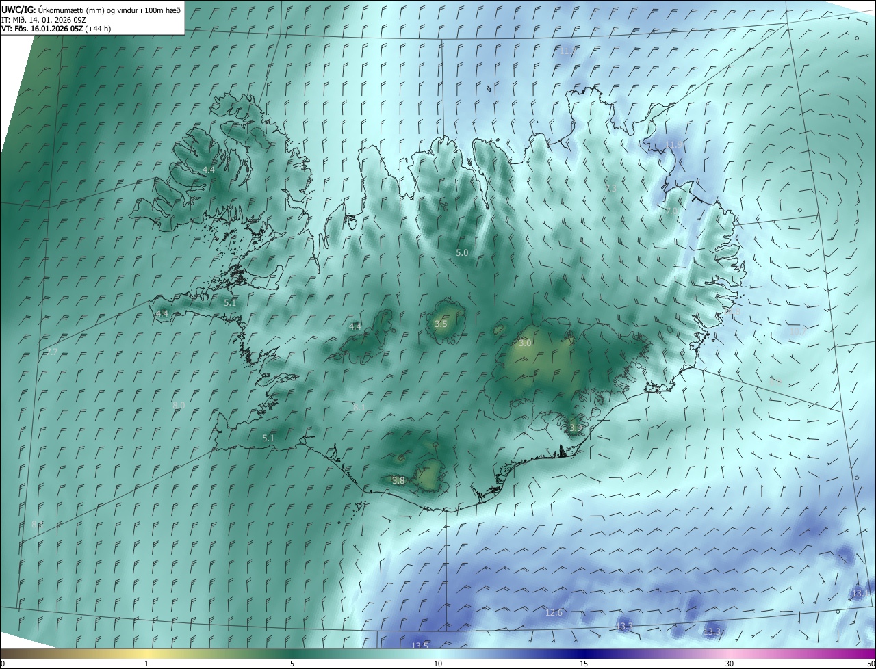The image size is (876, 669).
Task: Click the 10.7 value label on the map
Action: (x=798, y=331)
